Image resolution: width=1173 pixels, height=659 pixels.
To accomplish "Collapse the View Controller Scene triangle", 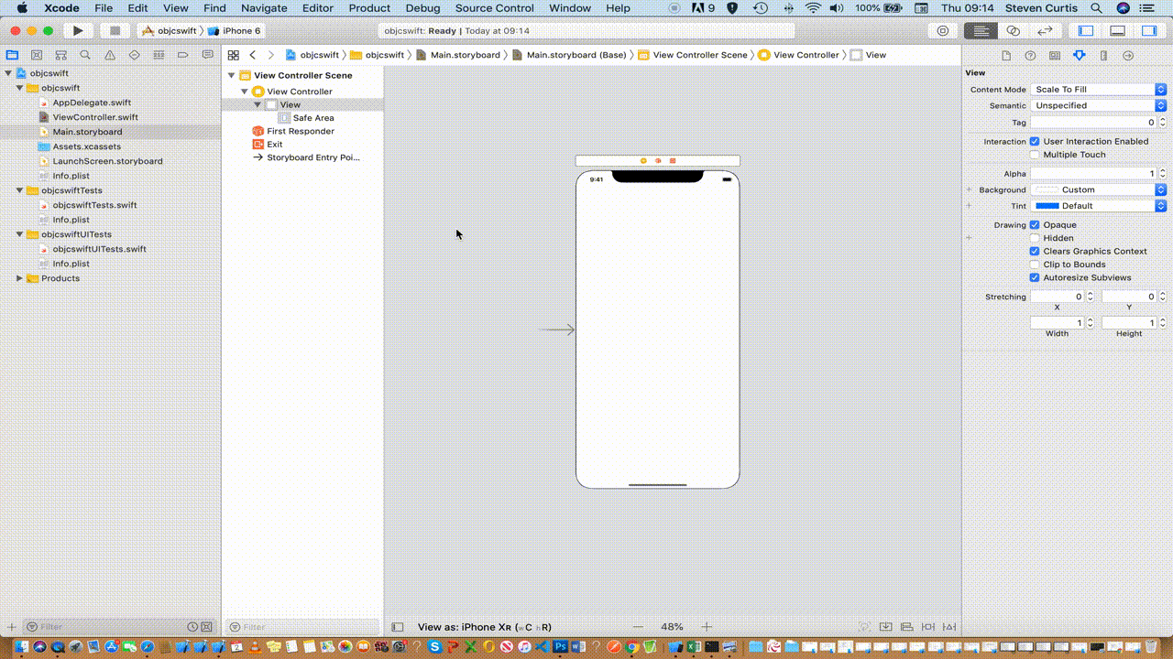I will [232, 76].
